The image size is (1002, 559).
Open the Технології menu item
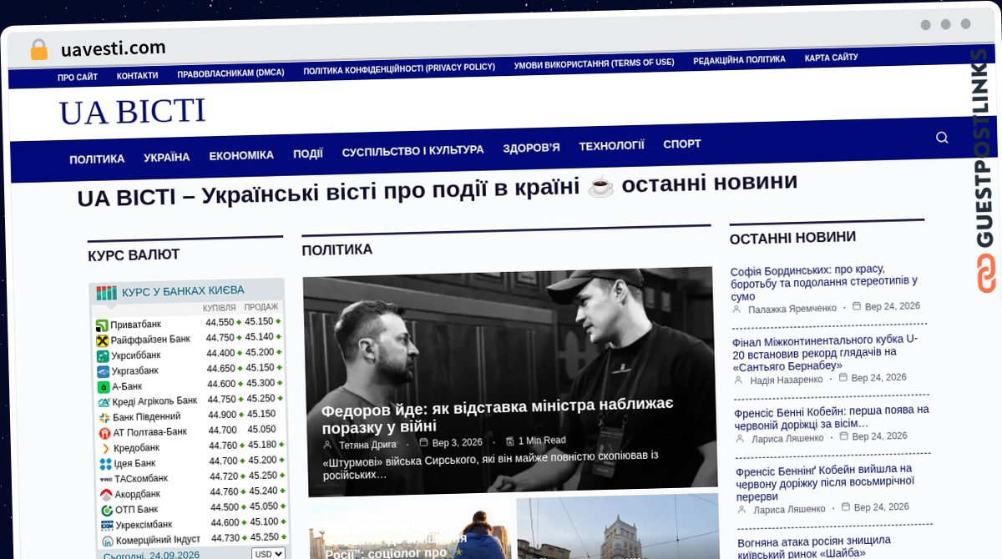point(611,146)
